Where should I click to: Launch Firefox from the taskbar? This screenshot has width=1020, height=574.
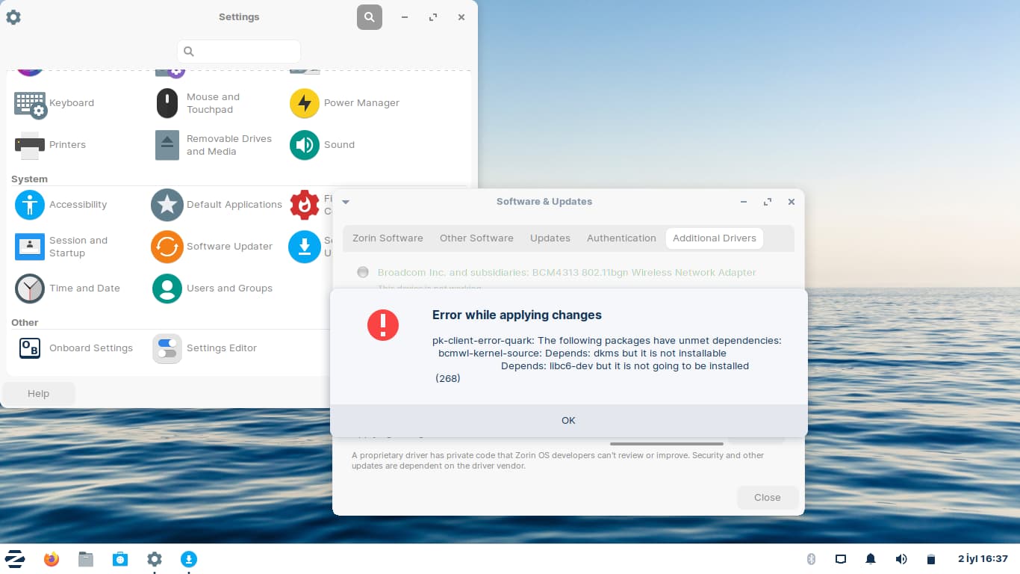click(x=52, y=559)
